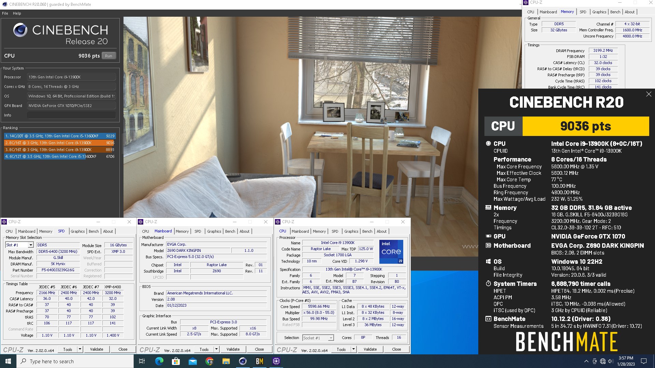The height and width of the screenshot is (368, 655).
Task: Click Memory icon in BenchMate panel
Action: pyautogui.click(x=488, y=208)
